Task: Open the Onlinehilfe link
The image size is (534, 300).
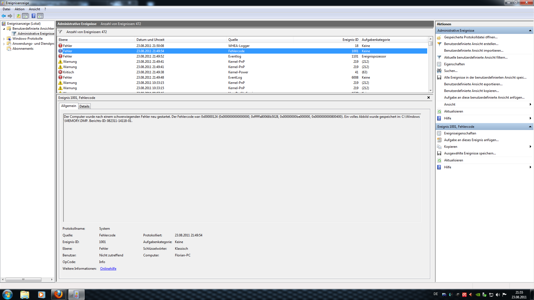Action: pyautogui.click(x=108, y=269)
